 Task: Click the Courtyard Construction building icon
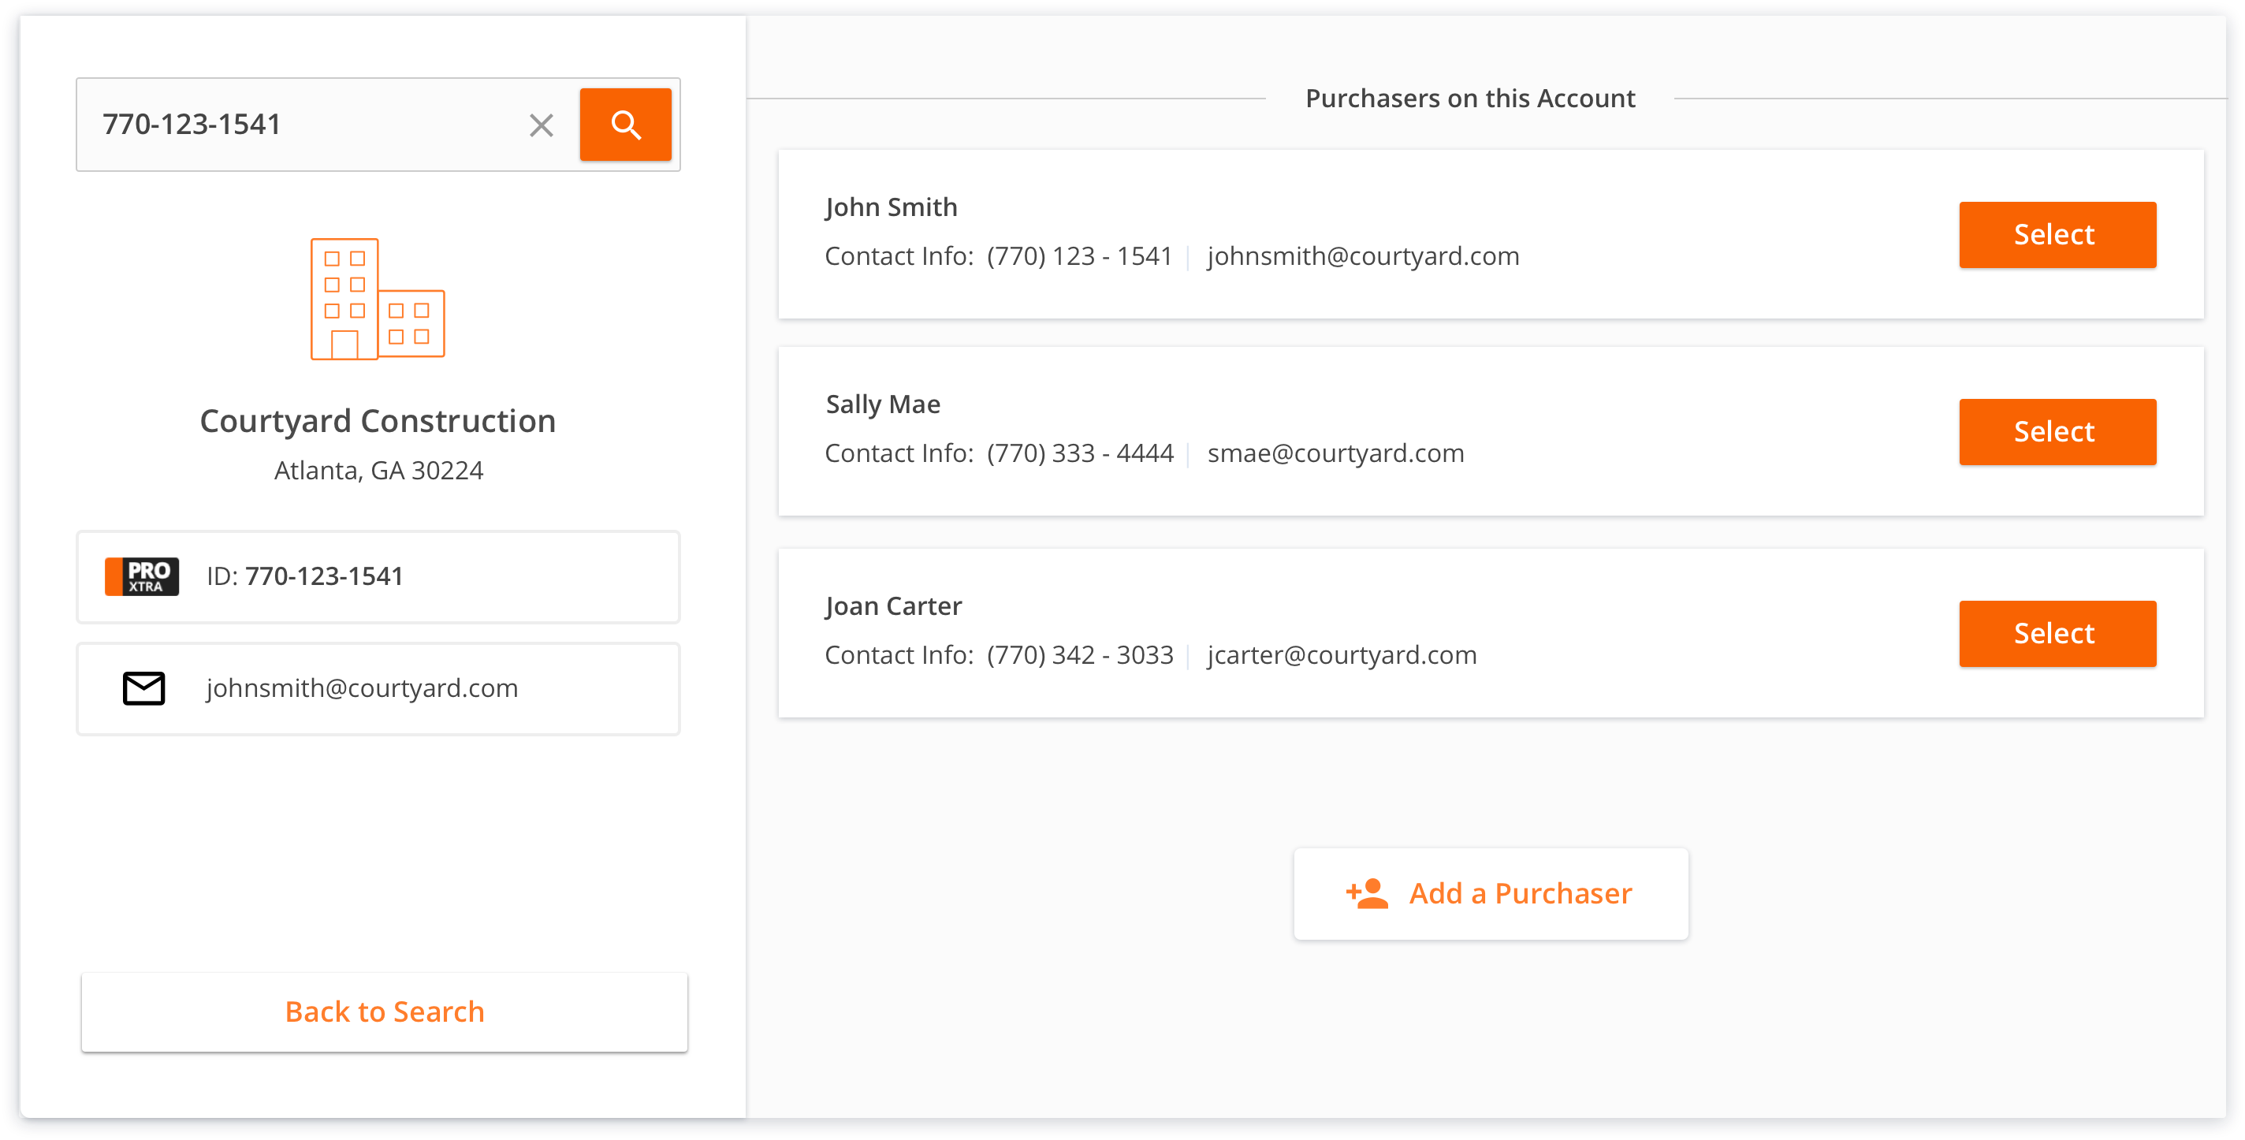tap(378, 299)
